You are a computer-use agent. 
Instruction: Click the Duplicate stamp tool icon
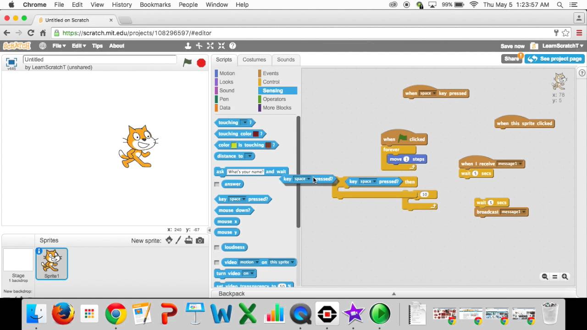click(188, 46)
